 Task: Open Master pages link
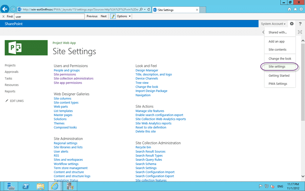click(x=63, y=115)
